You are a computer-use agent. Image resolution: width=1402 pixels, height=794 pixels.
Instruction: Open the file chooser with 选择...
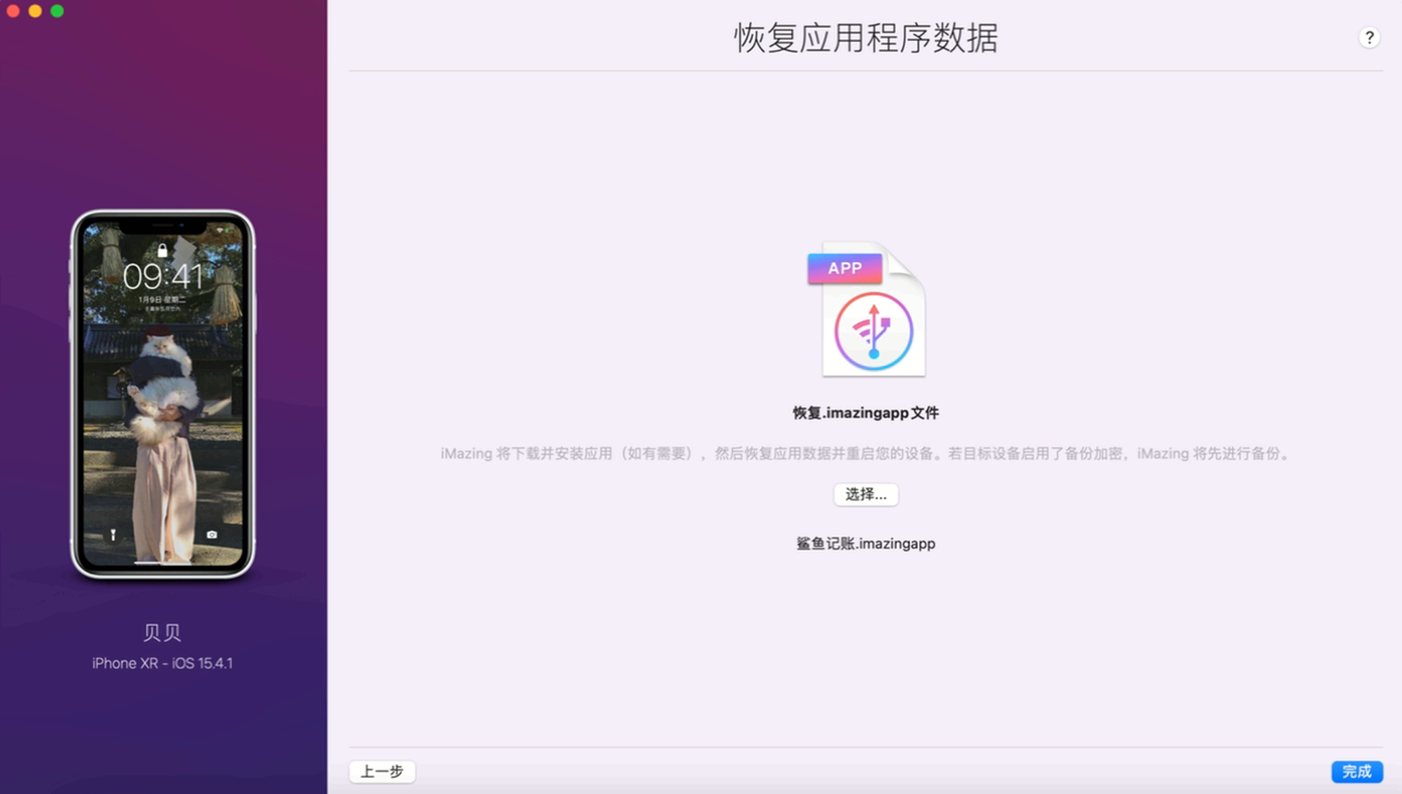pos(865,494)
